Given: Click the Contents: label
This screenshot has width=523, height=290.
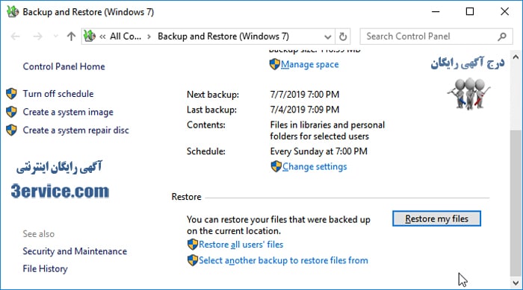Looking at the screenshot, I should (205, 124).
